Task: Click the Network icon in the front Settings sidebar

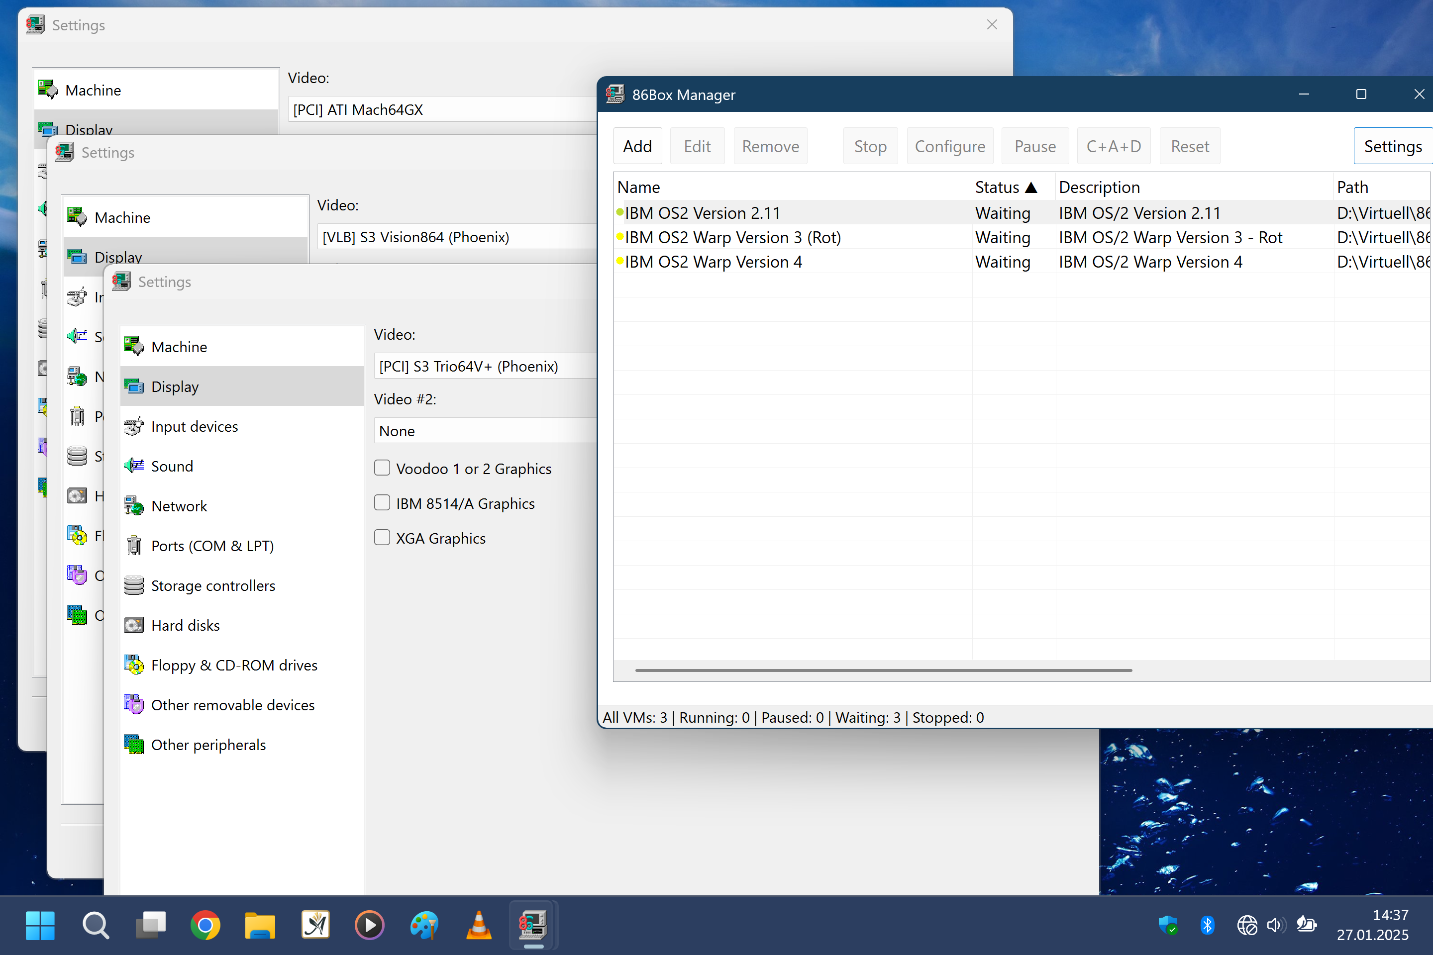Action: (x=133, y=505)
